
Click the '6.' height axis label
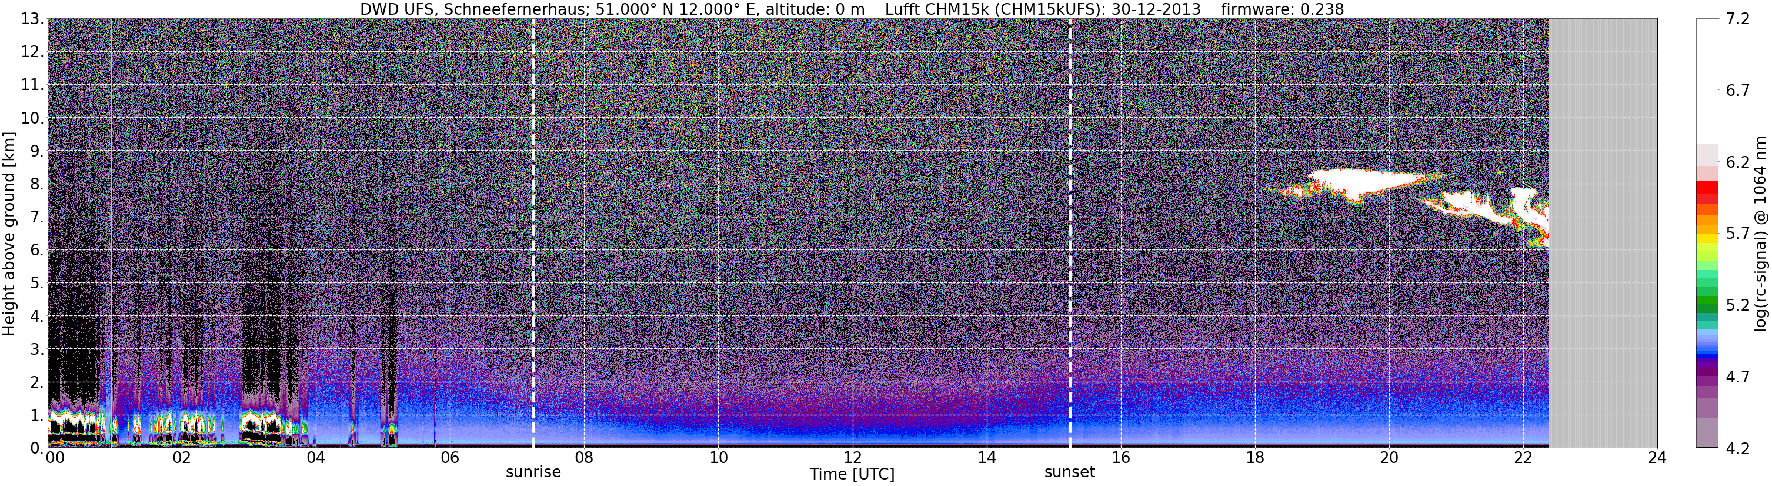[37, 250]
